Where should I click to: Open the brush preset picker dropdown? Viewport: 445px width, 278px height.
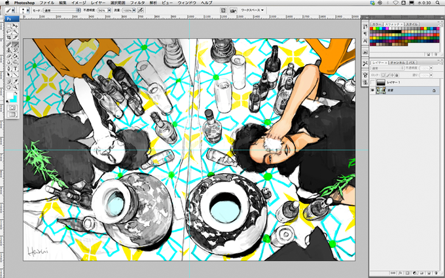tap(27, 10)
